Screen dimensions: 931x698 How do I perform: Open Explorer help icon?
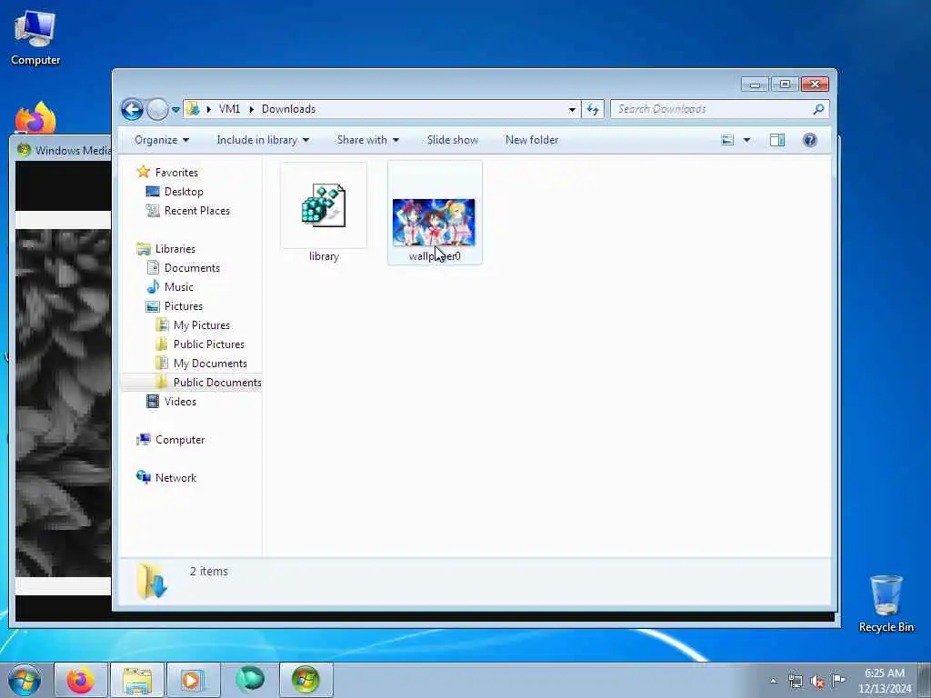[810, 140]
